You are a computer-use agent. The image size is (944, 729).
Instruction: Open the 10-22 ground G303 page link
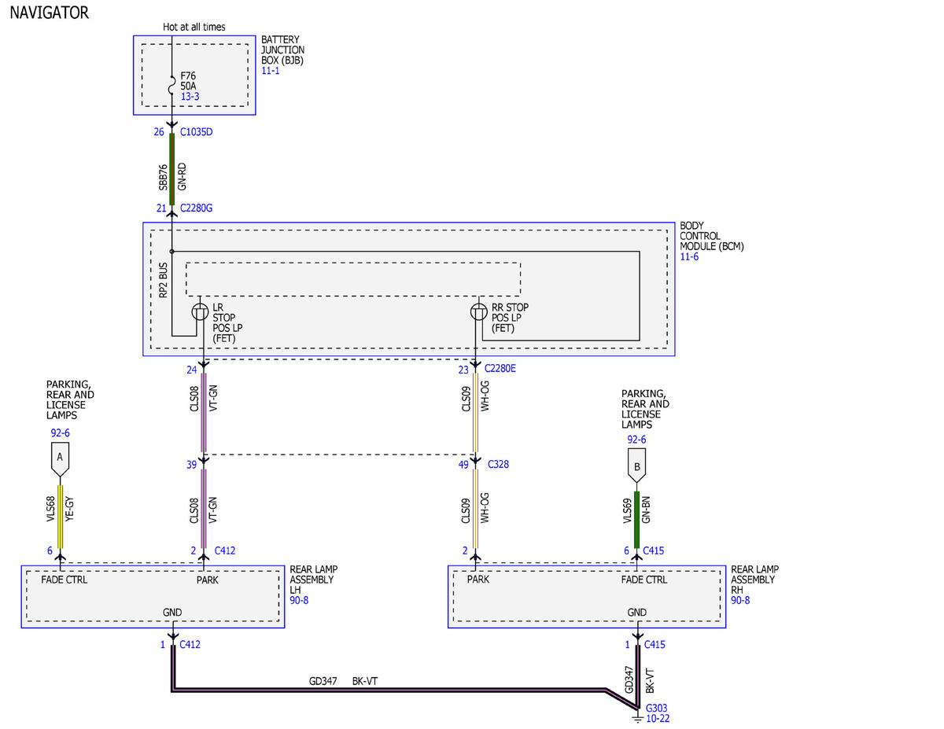[658, 718]
